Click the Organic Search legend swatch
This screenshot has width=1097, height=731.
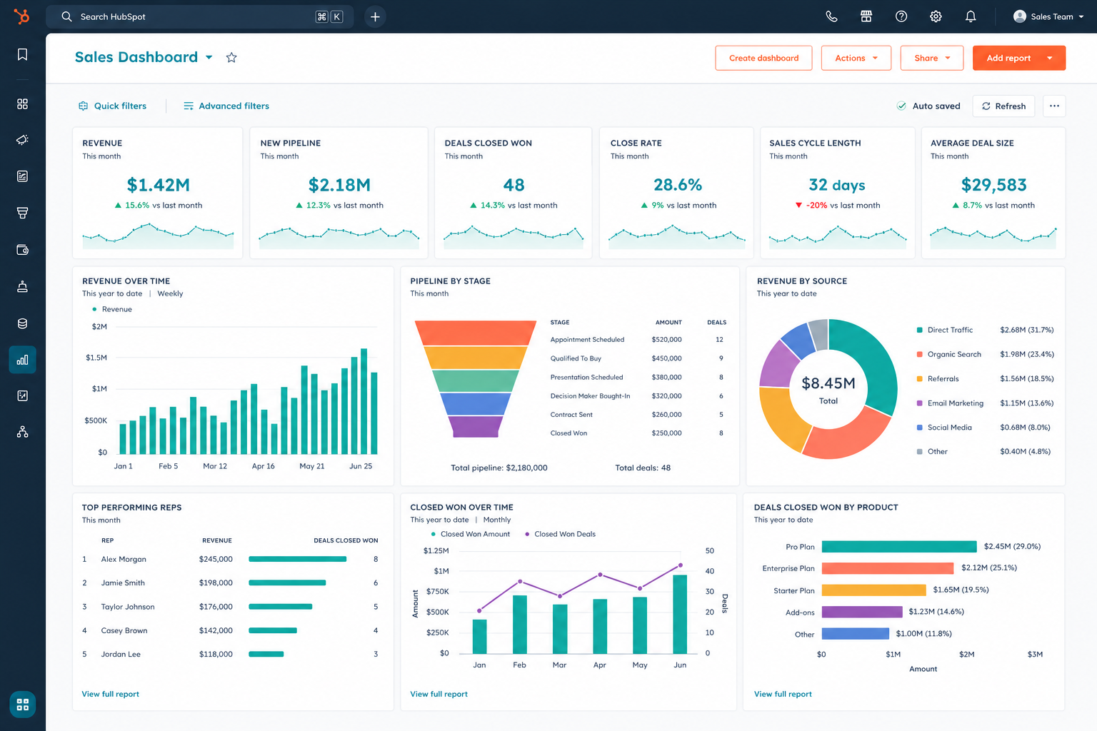coord(919,354)
